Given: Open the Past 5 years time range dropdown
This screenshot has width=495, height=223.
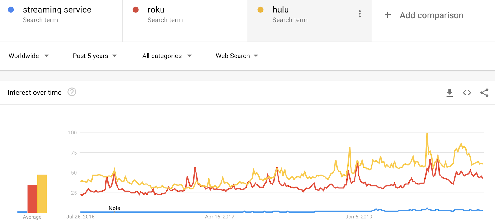Looking at the screenshot, I should pyautogui.click(x=95, y=56).
